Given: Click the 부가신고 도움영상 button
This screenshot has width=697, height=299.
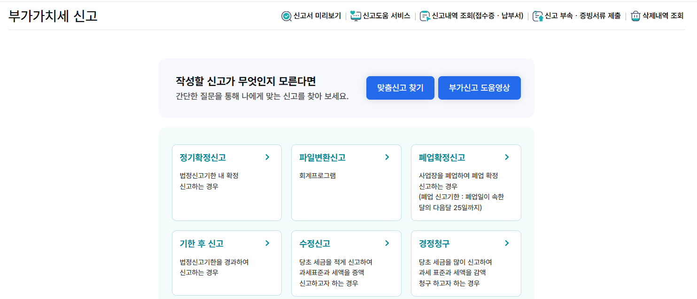Looking at the screenshot, I should coord(480,88).
